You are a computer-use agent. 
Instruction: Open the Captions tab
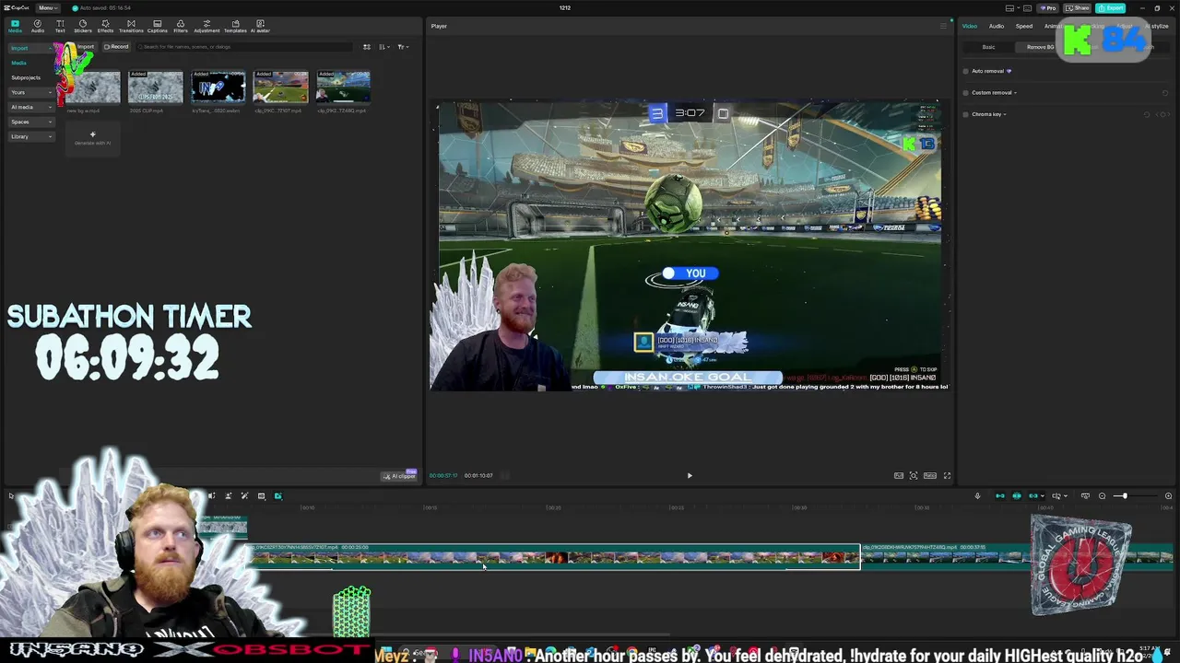[158, 26]
